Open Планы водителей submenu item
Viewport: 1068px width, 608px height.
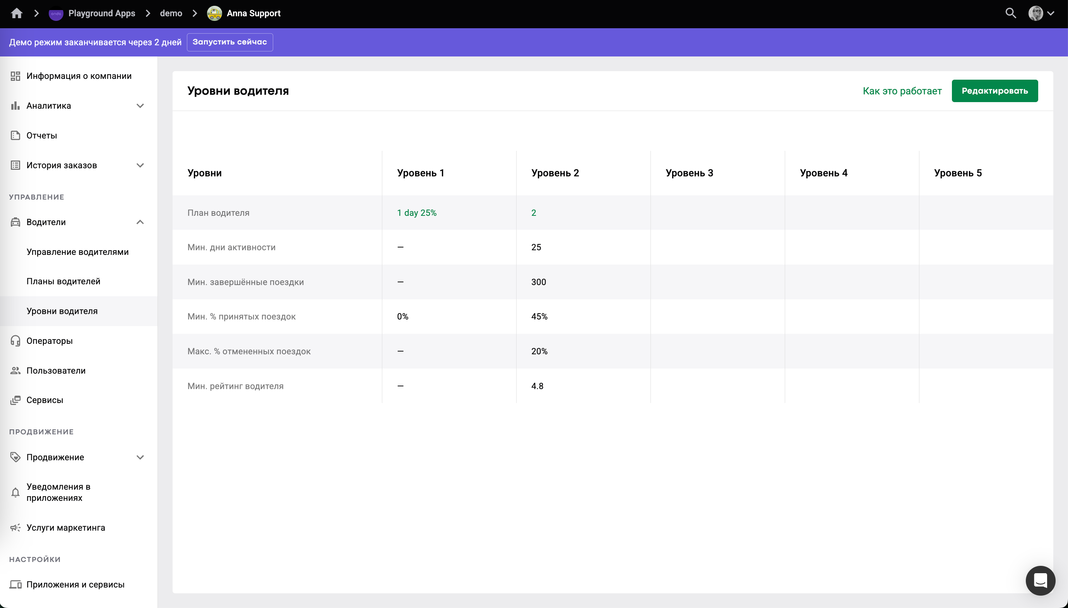tap(63, 282)
